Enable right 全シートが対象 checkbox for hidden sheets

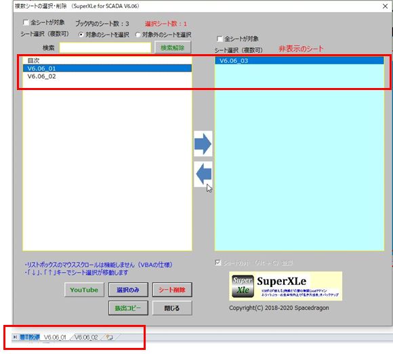[220, 39]
